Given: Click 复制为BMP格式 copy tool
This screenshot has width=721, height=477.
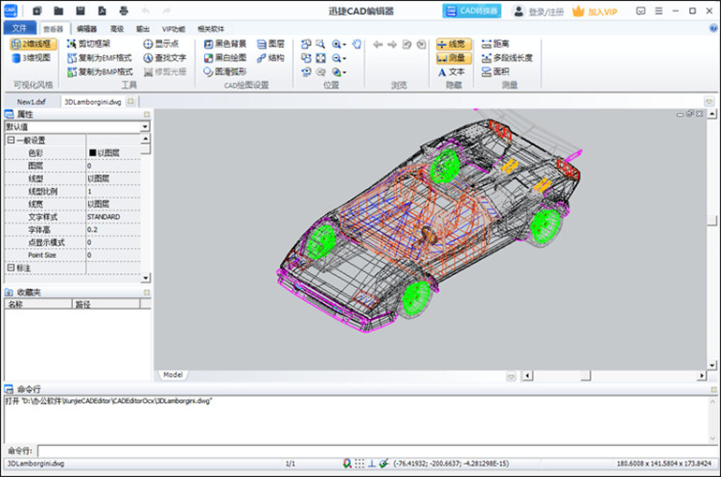Looking at the screenshot, I should (x=100, y=72).
